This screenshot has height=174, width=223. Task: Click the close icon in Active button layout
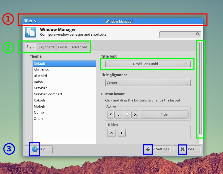tap(135, 114)
